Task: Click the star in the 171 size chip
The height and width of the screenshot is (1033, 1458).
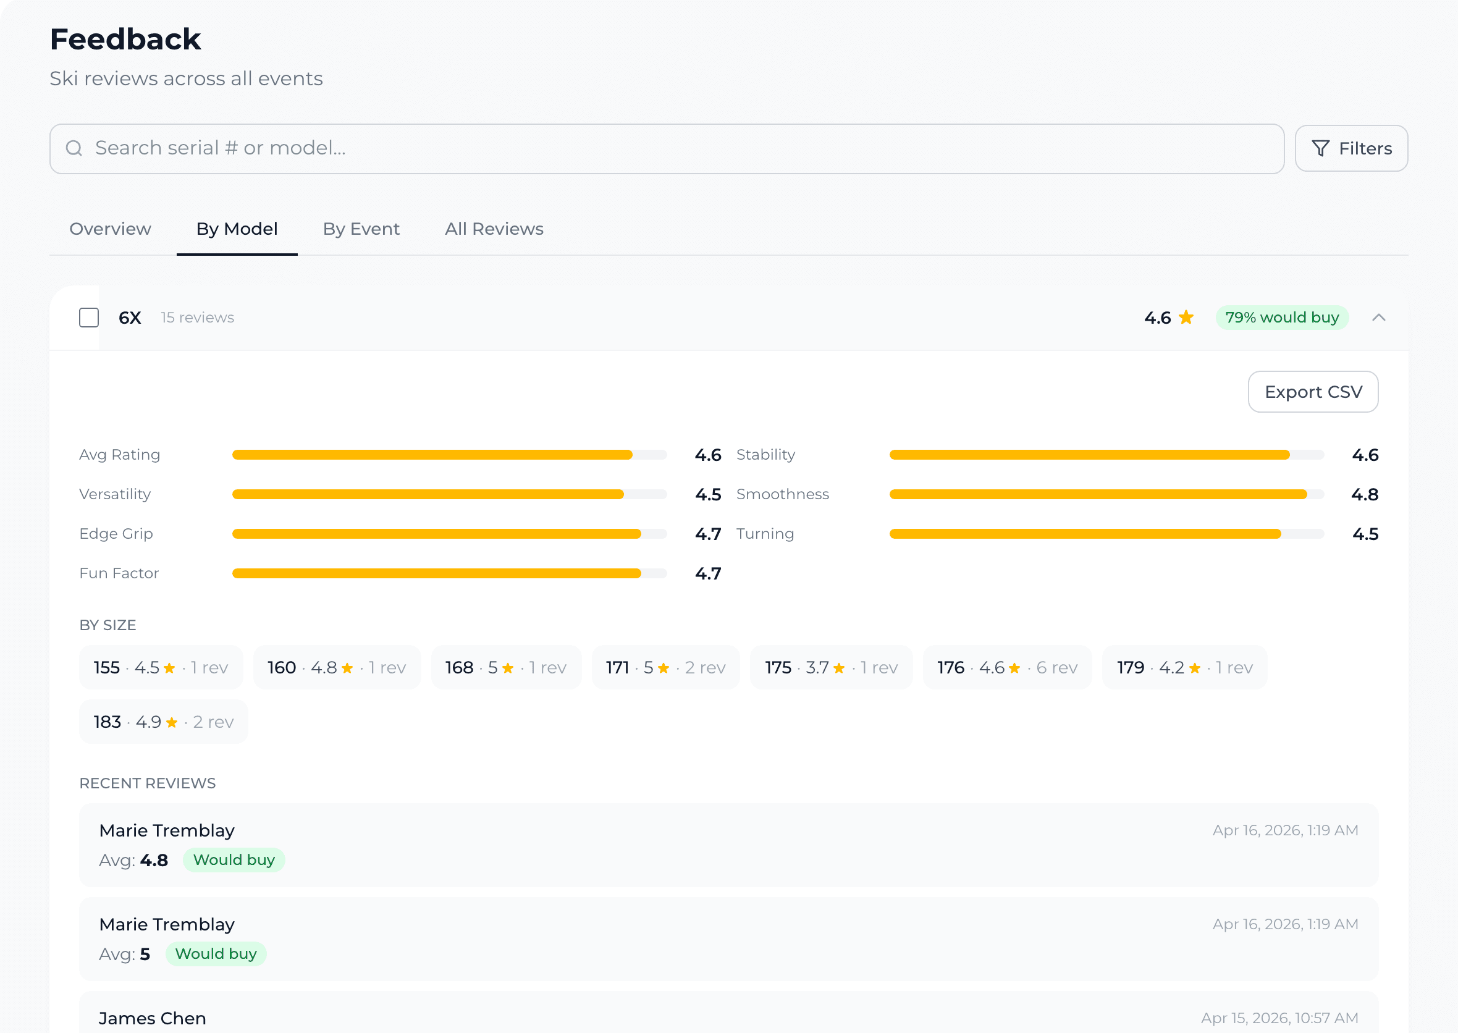Action: click(664, 668)
